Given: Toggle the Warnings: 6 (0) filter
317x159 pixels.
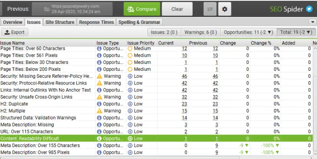Looking at the screenshot, I should coord(201,32).
